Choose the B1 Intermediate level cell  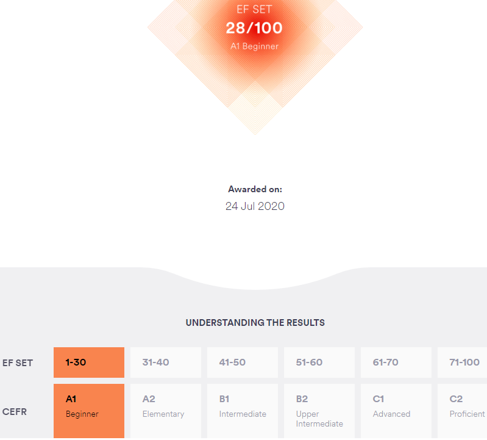click(x=243, y=410)
